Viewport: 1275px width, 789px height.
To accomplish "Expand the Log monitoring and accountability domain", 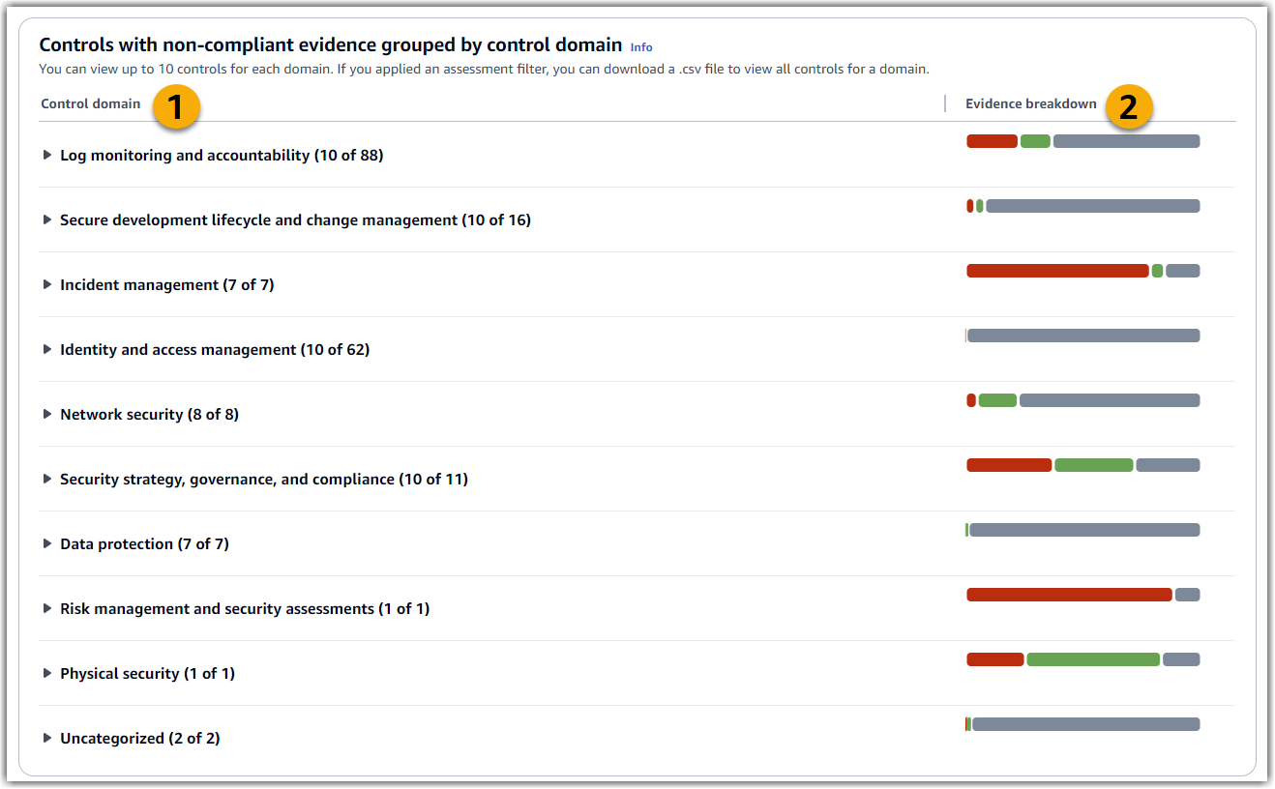I will 47,155.
